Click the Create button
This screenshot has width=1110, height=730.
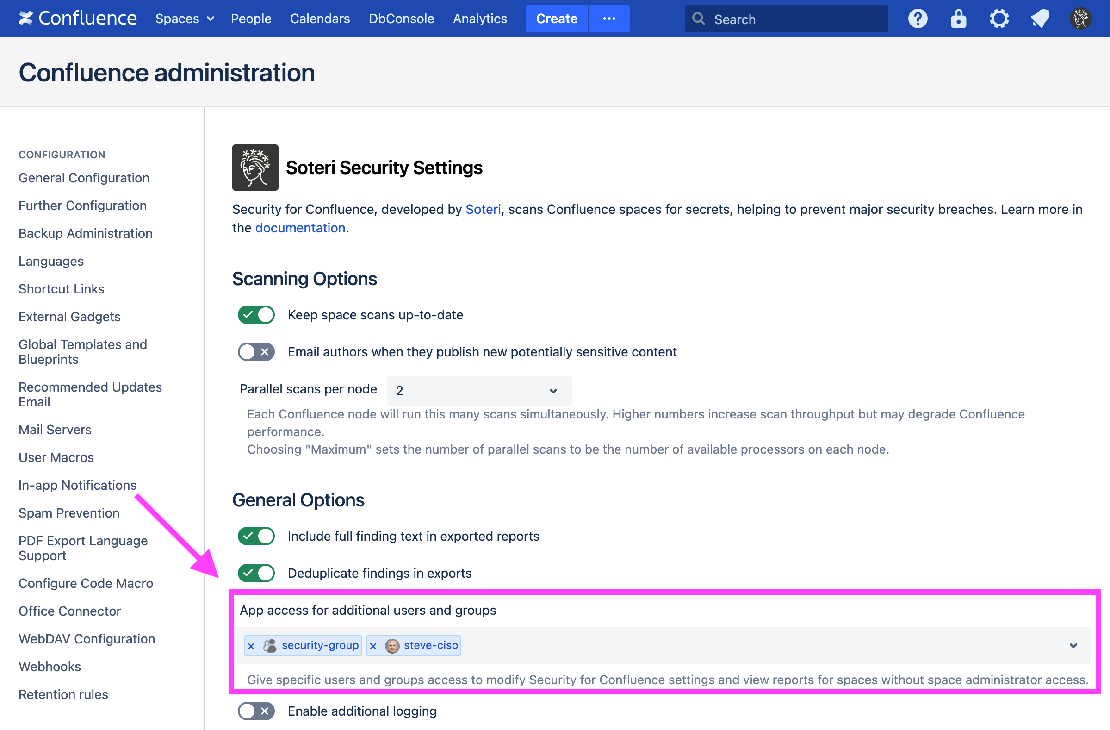pos(556,18)
